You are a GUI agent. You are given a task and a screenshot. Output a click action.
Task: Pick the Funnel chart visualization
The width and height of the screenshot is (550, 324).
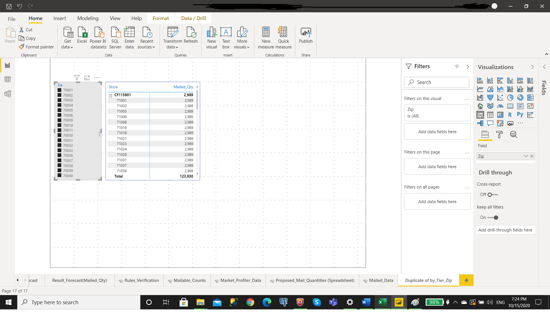pyautogui.click(x=490, y=98)
